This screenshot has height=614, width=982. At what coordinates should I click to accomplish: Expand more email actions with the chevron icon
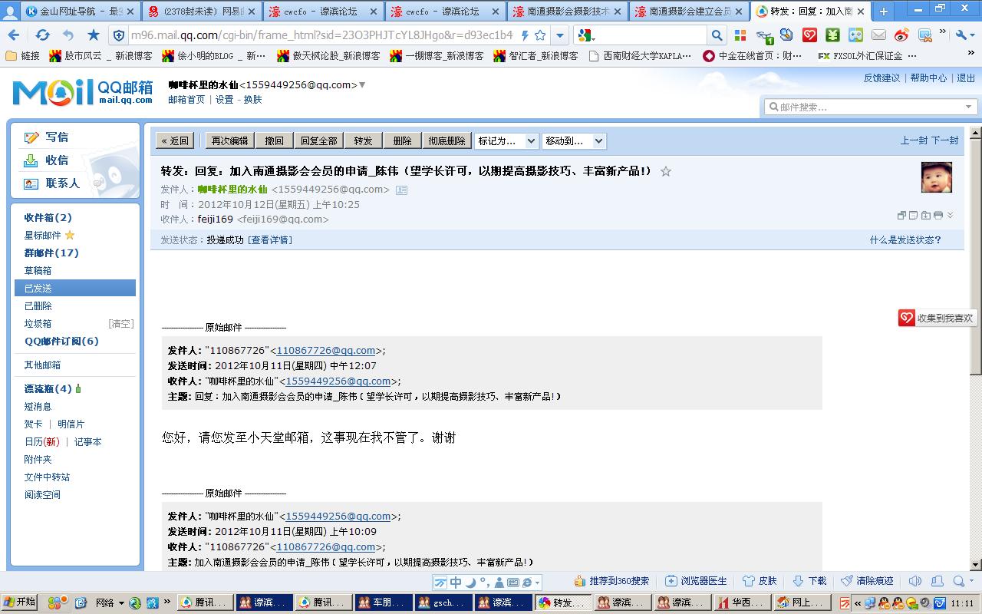[x=950, y=216]
